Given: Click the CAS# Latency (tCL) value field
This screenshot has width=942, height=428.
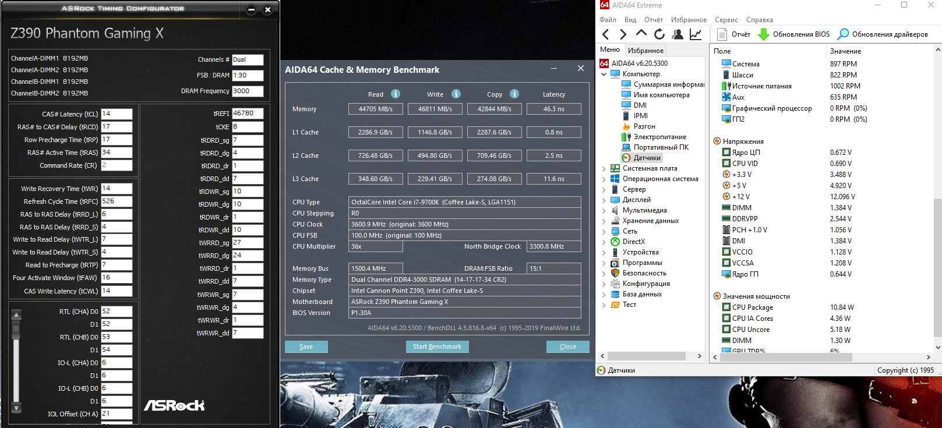Looking at the screenshot, I should 117,114.
